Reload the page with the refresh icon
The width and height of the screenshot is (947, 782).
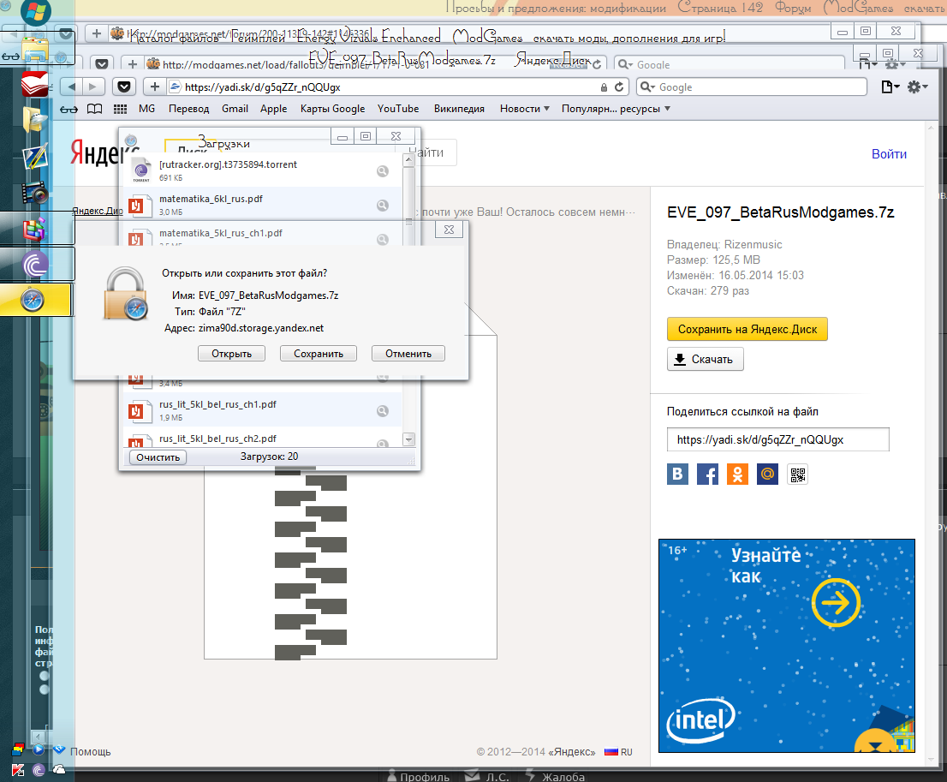(x=619, y=87)
